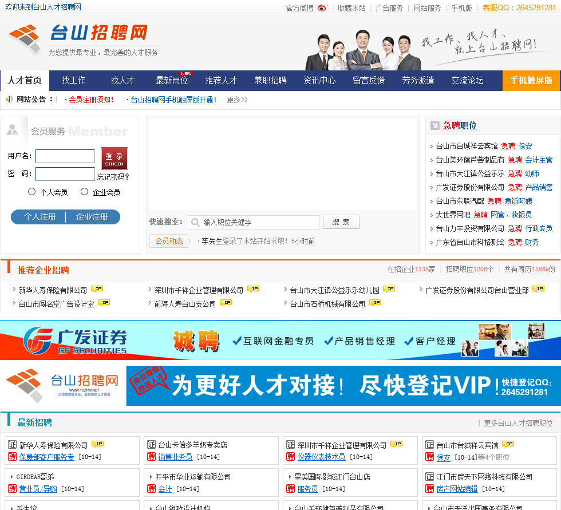Open 留言反馈 navigation item
The image size is (561, 510).
pyautogui.click(x=369, y=81)
